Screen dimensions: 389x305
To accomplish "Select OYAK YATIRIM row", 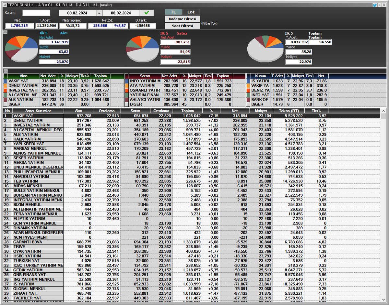I will pyautogui.click(x=192, y=251).
